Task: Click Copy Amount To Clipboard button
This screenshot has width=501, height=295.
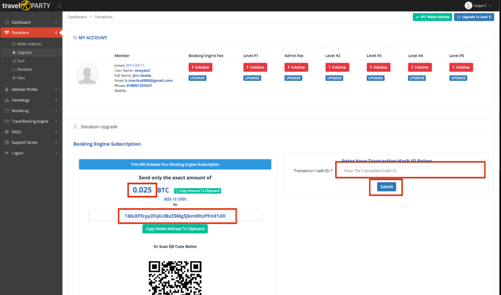Action: tap(198, 191)
